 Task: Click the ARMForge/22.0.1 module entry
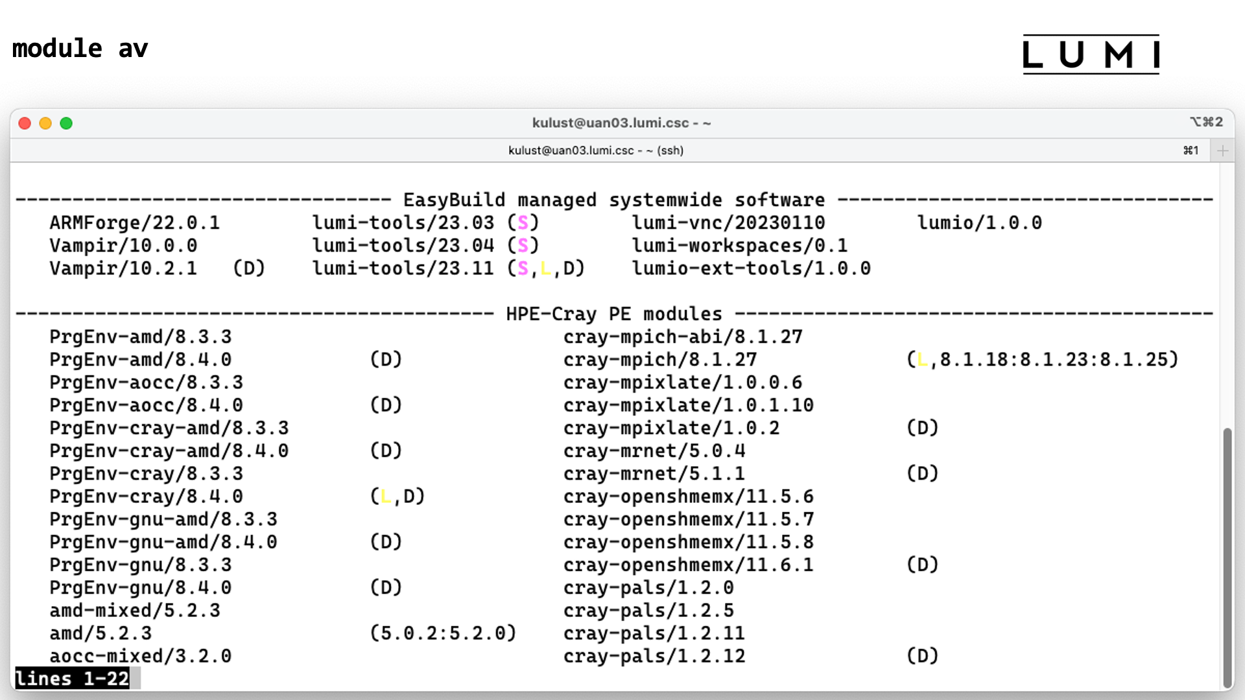tap(135, 223)
